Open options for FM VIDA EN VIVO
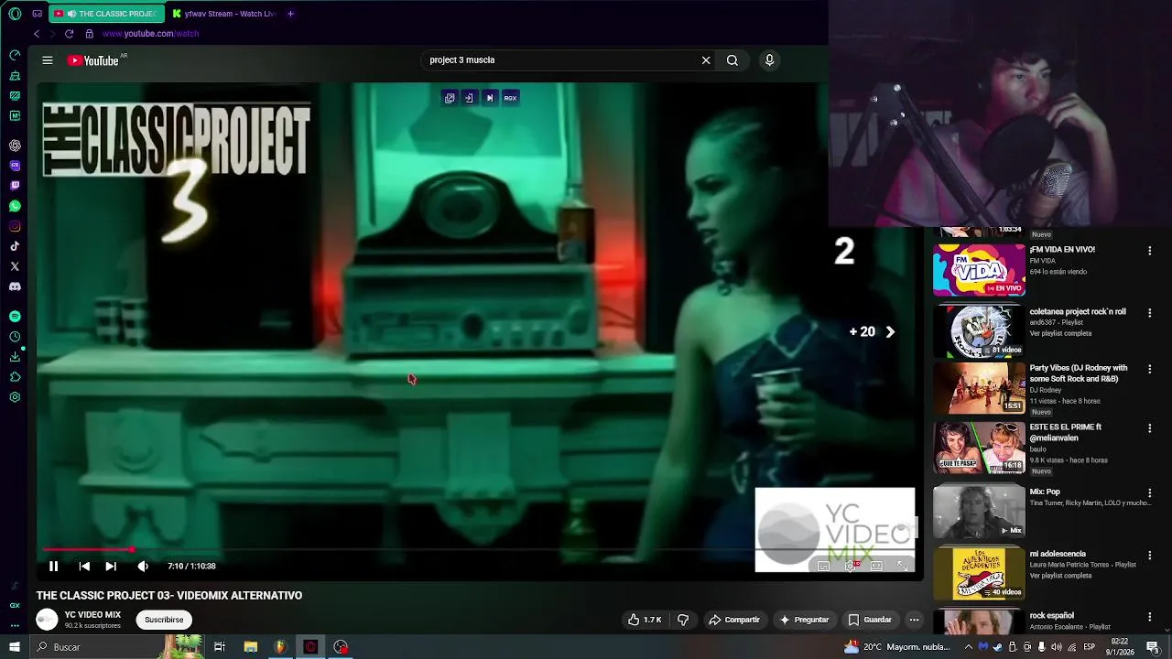This screenshot has height=659, width=1172. coord(1150,251)
